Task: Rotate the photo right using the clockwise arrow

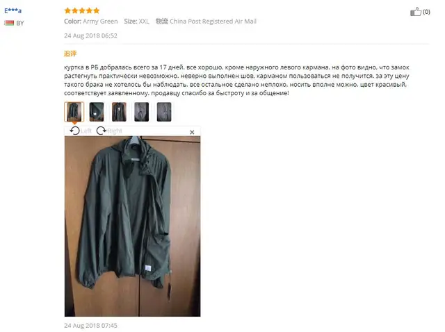Action: click(102, 131)
